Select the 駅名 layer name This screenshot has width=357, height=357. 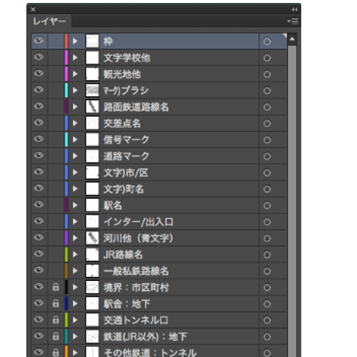pos(113,206)
